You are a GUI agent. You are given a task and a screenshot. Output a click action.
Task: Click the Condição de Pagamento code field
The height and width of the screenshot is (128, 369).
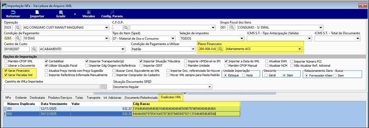point(8,38)
